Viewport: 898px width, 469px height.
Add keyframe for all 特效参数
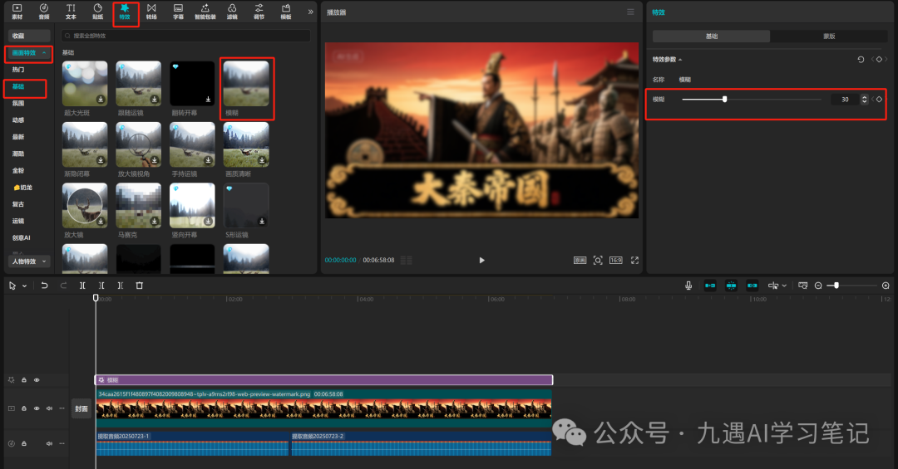coord(879,60)
